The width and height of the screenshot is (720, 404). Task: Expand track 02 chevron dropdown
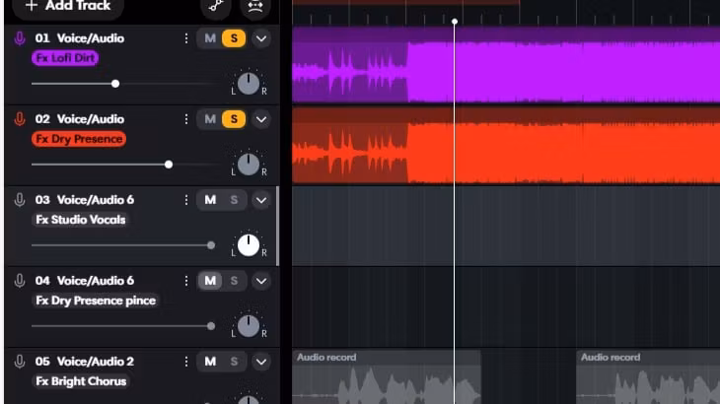pyautogui.click(x=261, y=119)
